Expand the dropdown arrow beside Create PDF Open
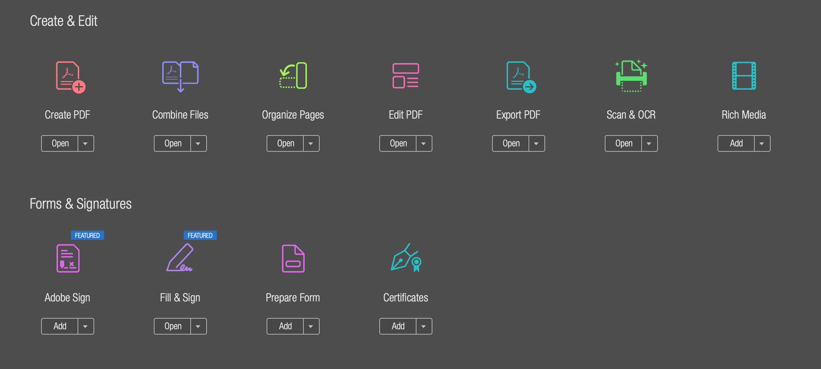The image size is (821, 369). tap(86, 143)
